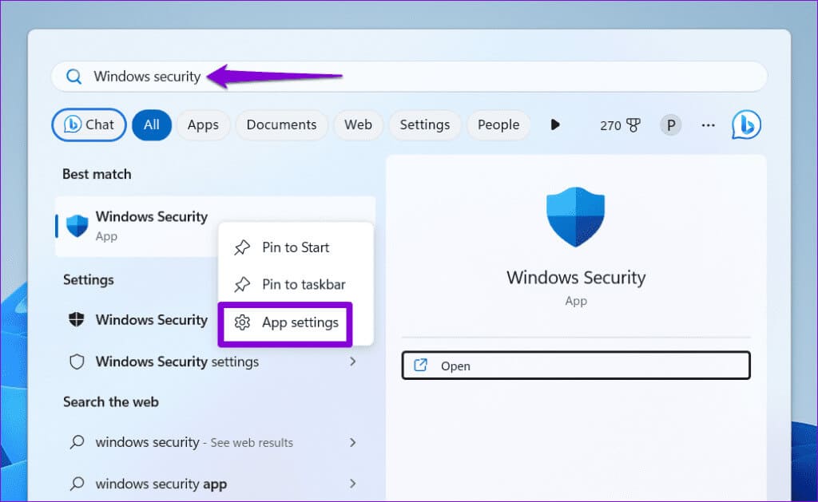This screenshot has height=502, width=818.
Task: Click the outline shield icon of Windows Security settings
Action: tap(77, 362)
